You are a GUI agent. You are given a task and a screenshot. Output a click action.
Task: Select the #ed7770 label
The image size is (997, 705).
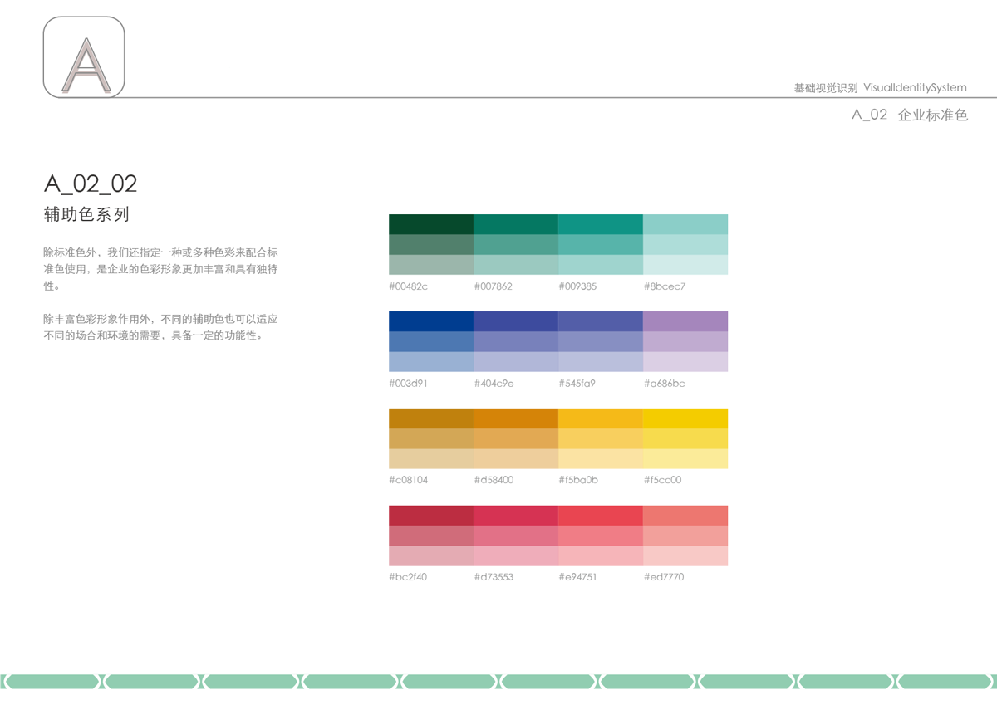point(664,577)
